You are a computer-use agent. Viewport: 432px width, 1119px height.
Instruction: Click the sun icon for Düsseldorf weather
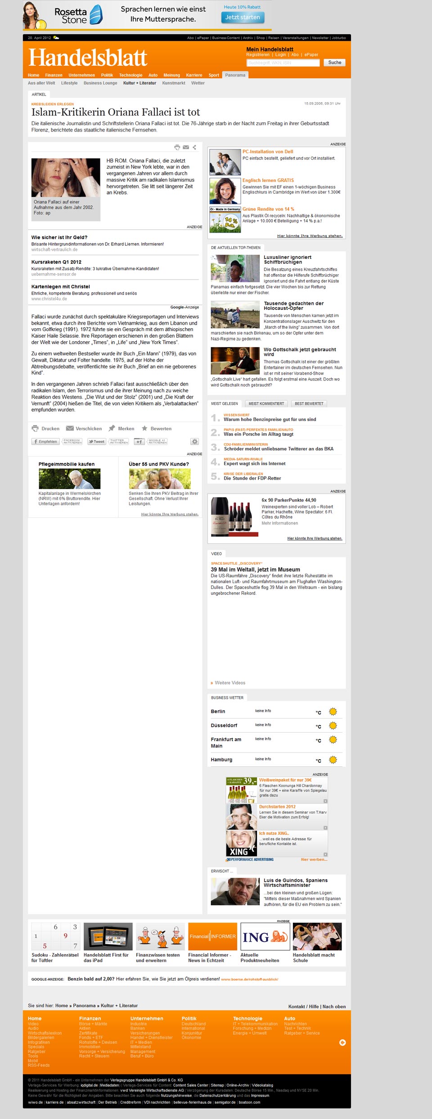point(333,725)
